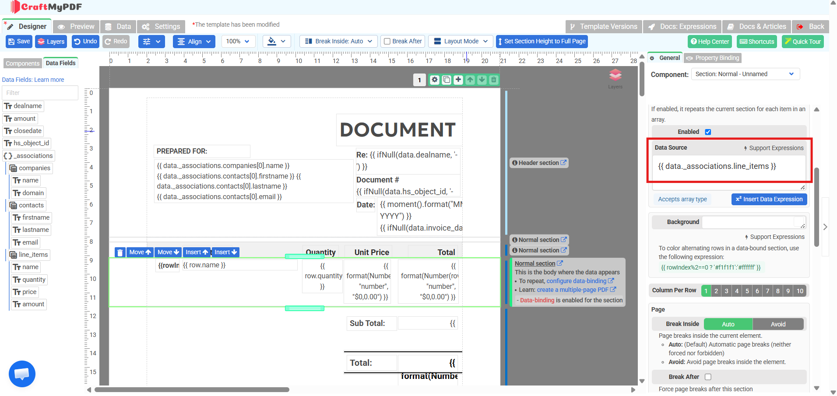The image size is (837, 396).
Task: Move page up with green arrow
Action: [470, 80]
